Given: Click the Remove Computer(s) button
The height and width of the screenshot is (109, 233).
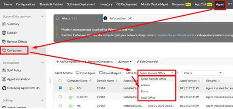Looking at the screenshot, I should pyautogui.click(x=99, y=62).
